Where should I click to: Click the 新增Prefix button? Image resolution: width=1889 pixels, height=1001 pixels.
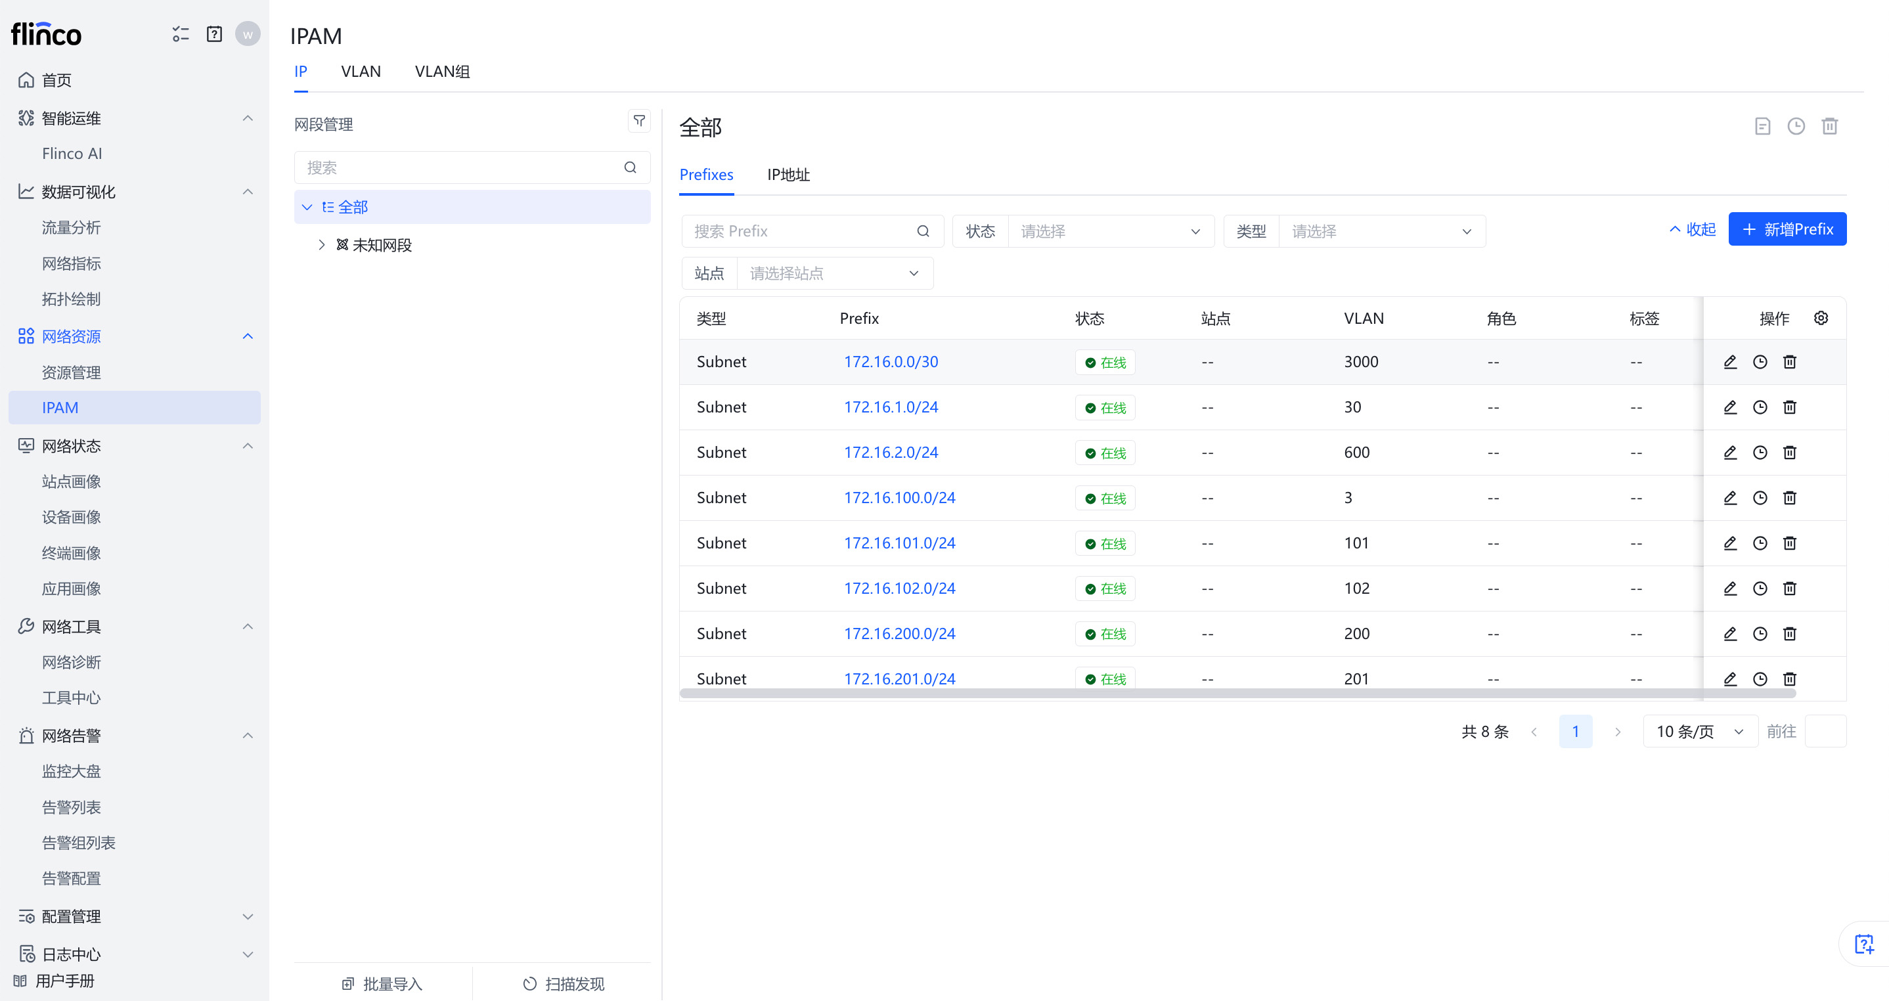pos(1787,229)
